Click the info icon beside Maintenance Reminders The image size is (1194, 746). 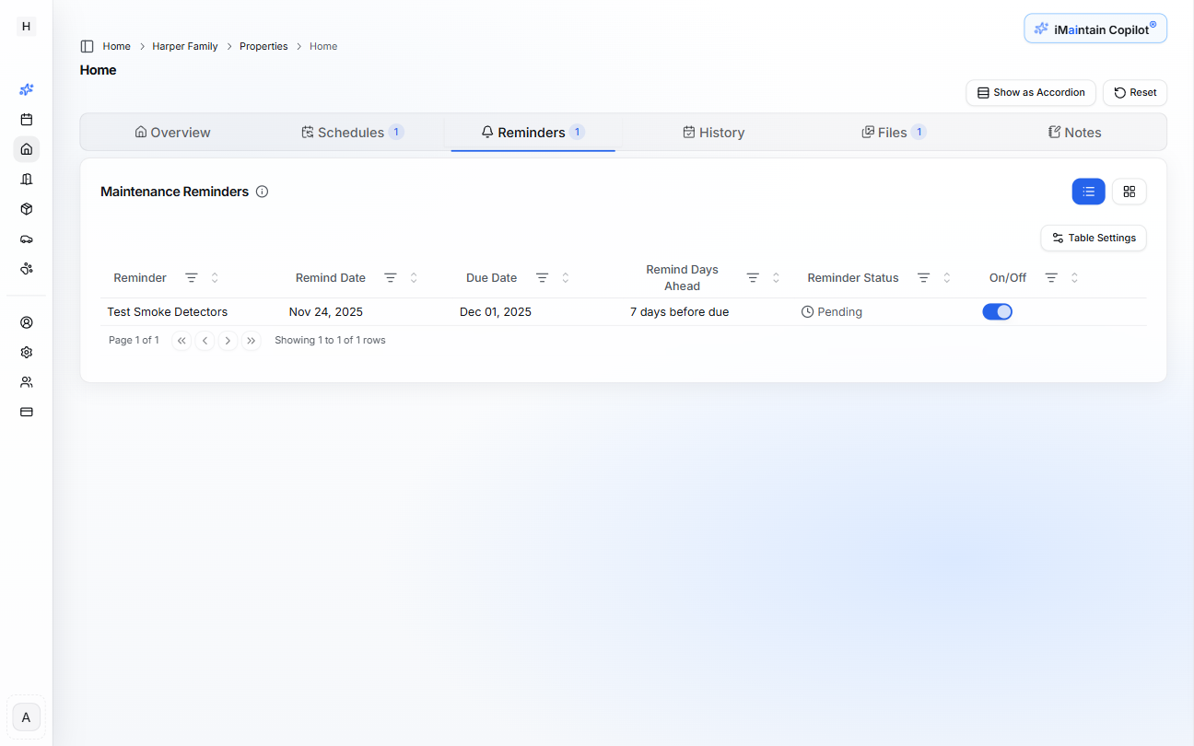click(262, 191)
